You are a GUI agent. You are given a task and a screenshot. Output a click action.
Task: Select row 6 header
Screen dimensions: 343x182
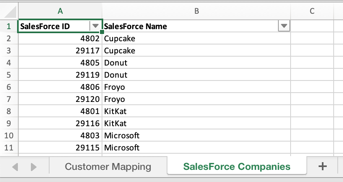point(9,87)
